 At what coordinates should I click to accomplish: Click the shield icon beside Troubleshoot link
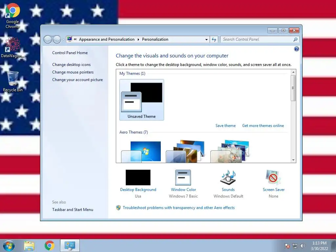pos(118,208)
